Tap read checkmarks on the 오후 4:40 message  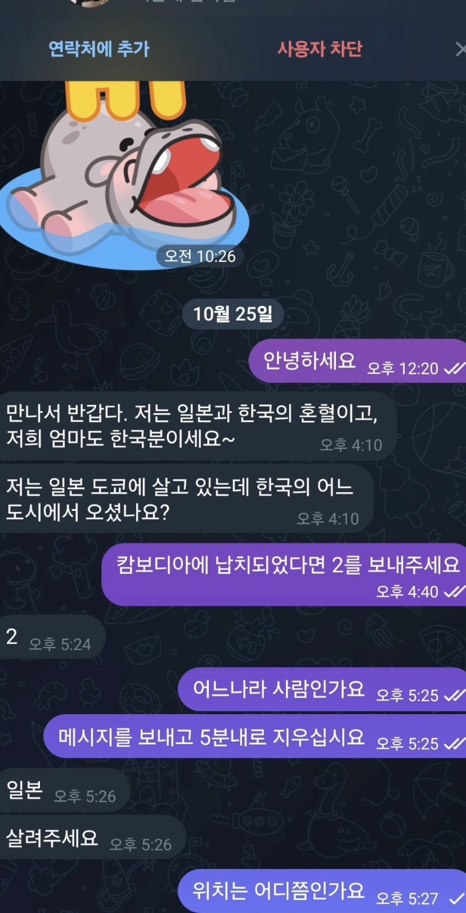point(454,592)
